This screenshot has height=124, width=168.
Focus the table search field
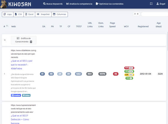tap(155, 14)
